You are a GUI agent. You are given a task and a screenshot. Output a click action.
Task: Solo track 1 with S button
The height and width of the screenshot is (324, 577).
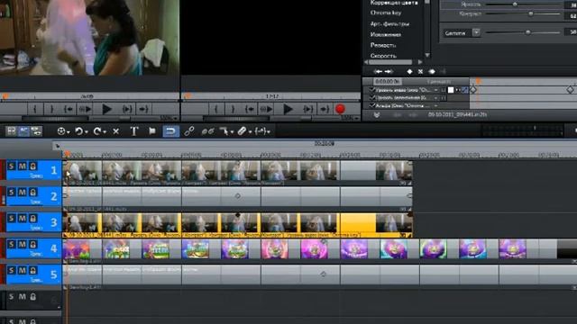12,166
